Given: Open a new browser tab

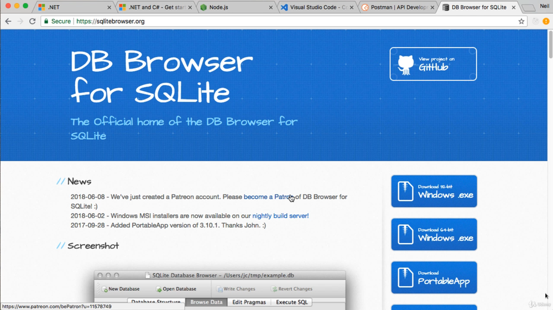Looking at the screenshot, I should [528, 8].
